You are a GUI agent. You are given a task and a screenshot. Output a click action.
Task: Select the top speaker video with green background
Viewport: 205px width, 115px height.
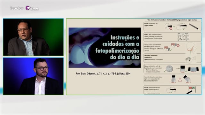[x=33, y=37]
